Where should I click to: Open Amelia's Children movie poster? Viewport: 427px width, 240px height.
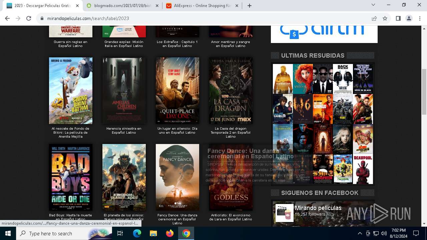(124, 91)
